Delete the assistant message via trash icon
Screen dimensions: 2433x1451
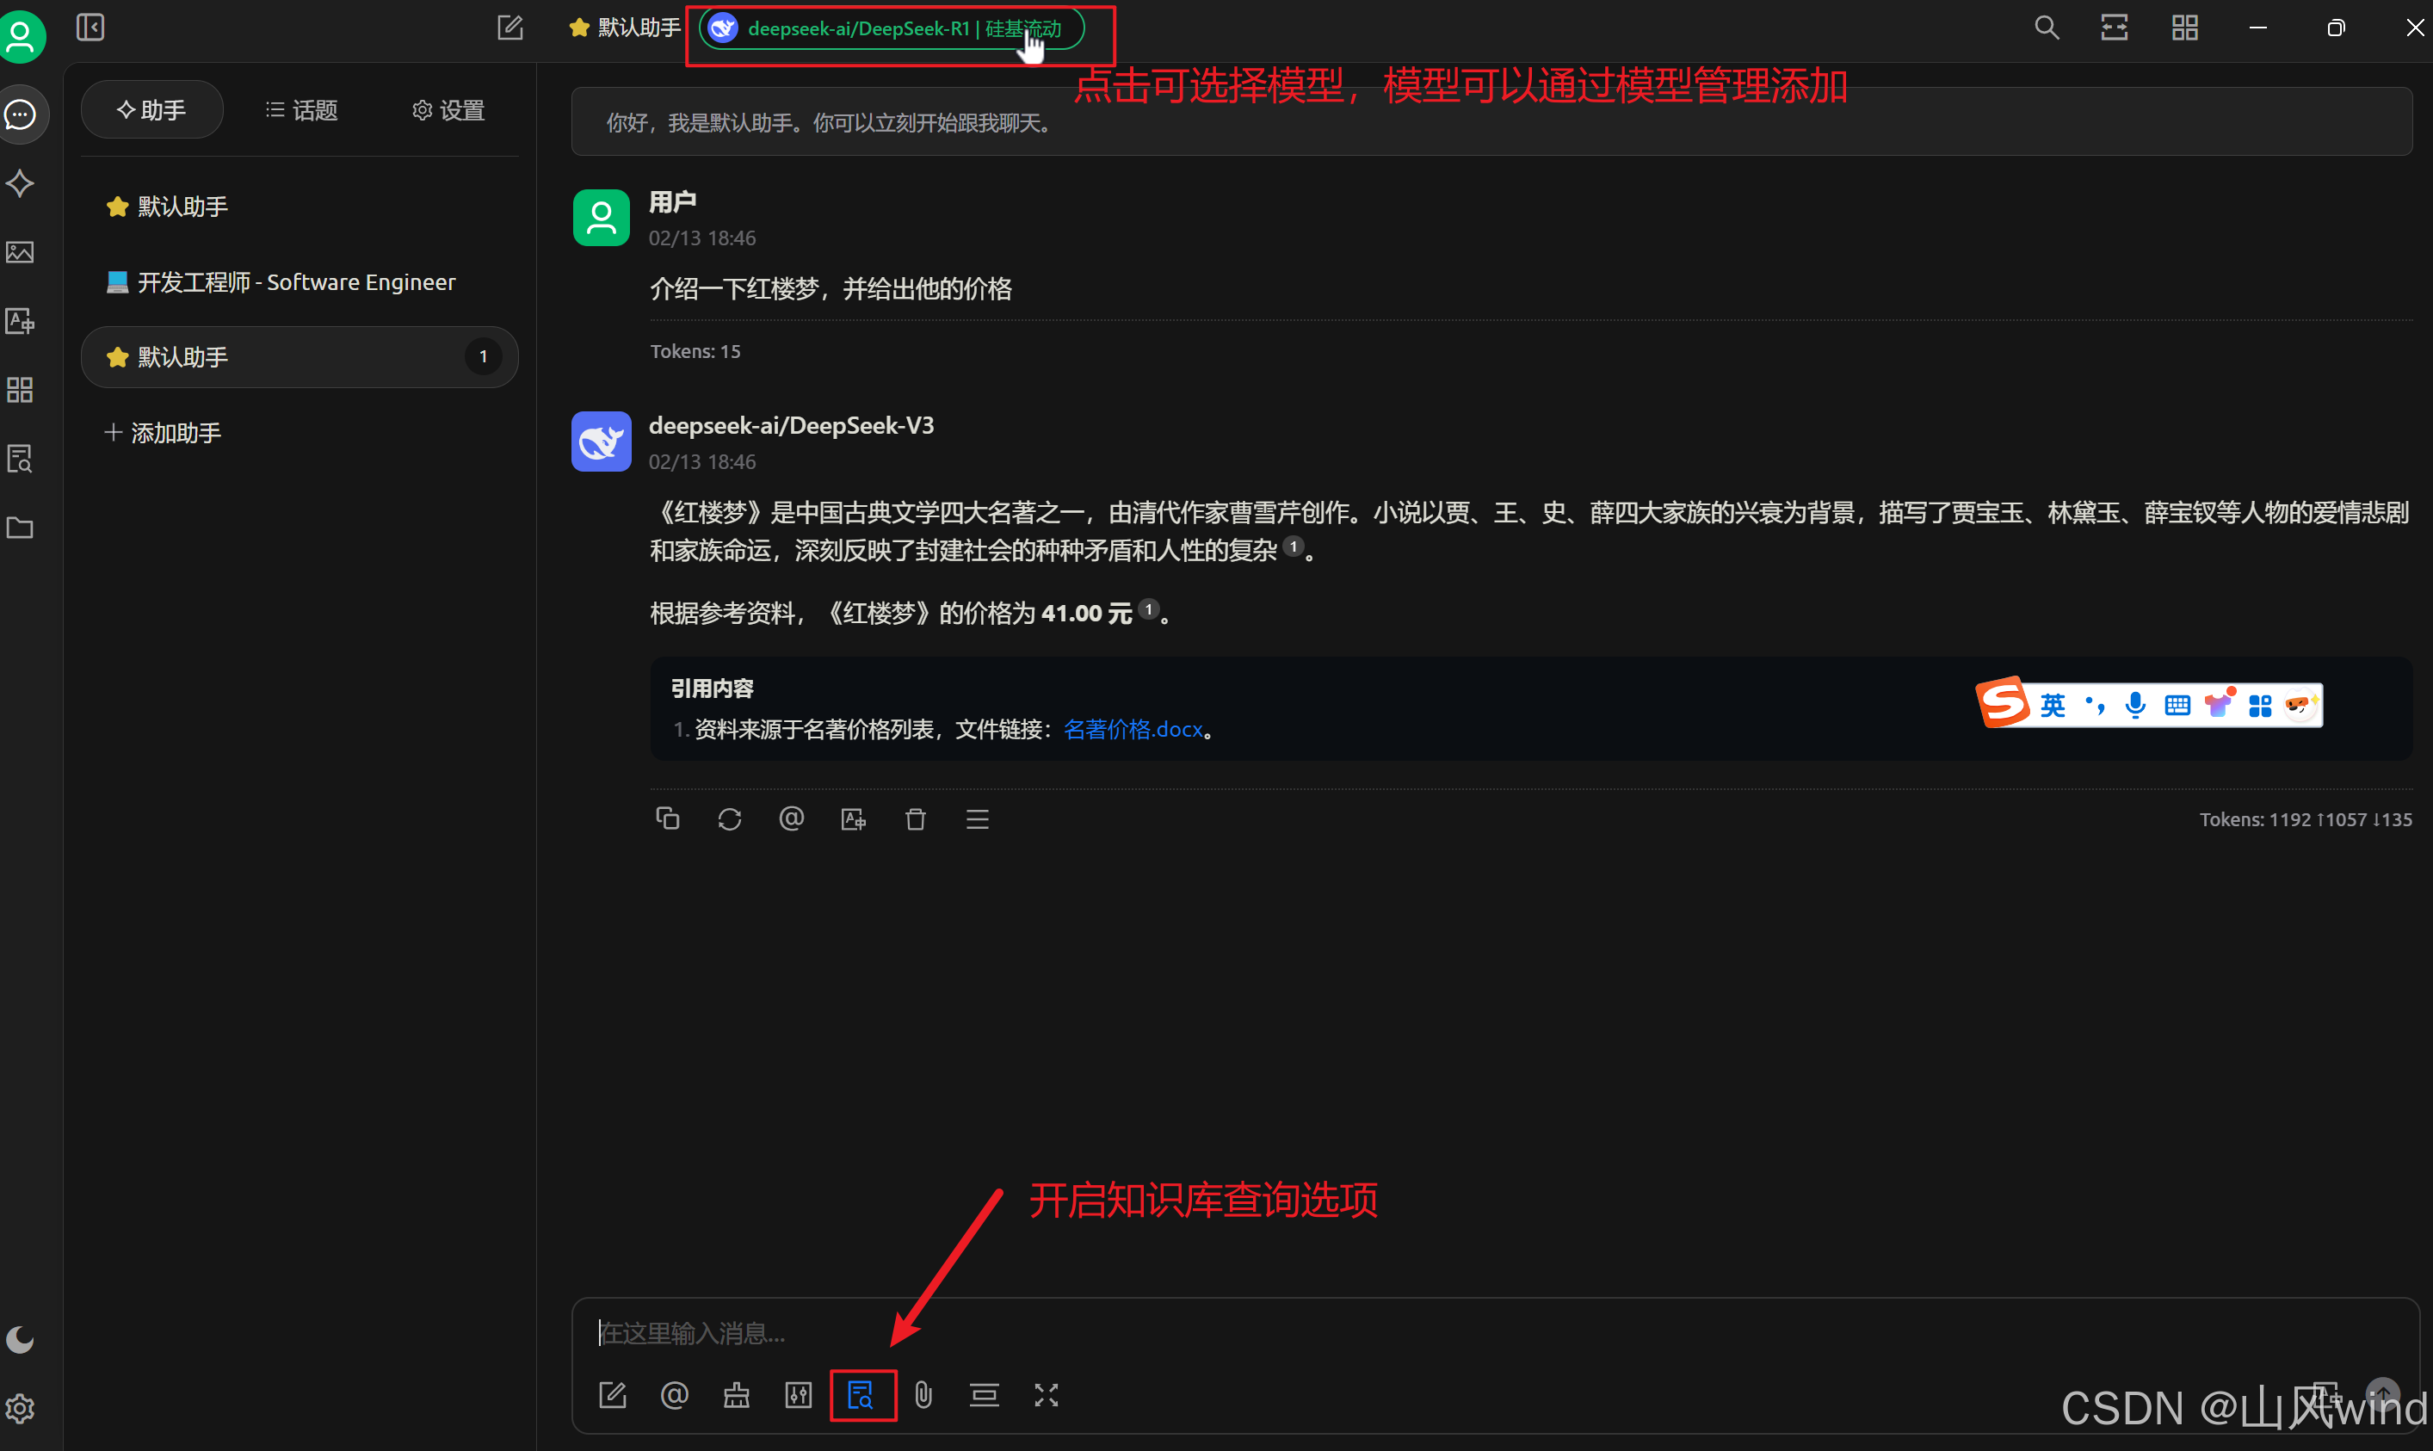pyautogui.click(x=915, y=819)
